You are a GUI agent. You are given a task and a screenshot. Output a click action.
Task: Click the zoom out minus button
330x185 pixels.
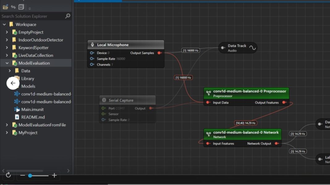23,175
